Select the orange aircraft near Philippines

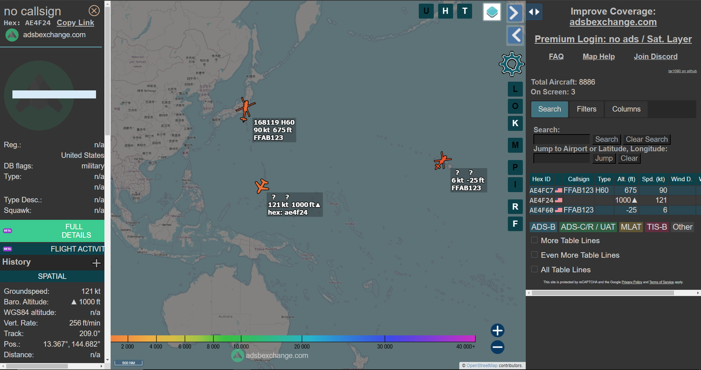tap(262, 186)
